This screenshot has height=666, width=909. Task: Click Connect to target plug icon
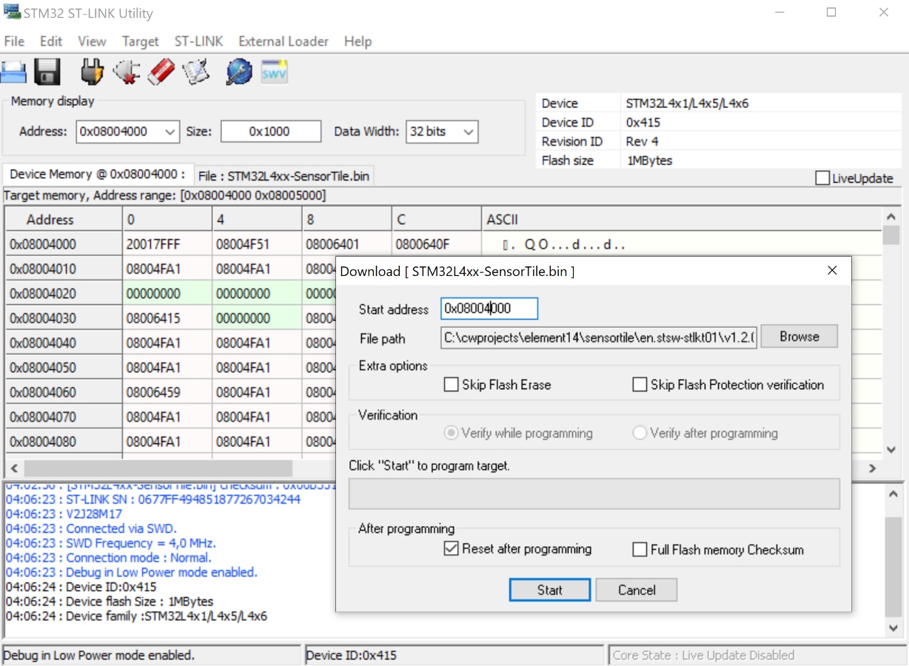(92, 73)
